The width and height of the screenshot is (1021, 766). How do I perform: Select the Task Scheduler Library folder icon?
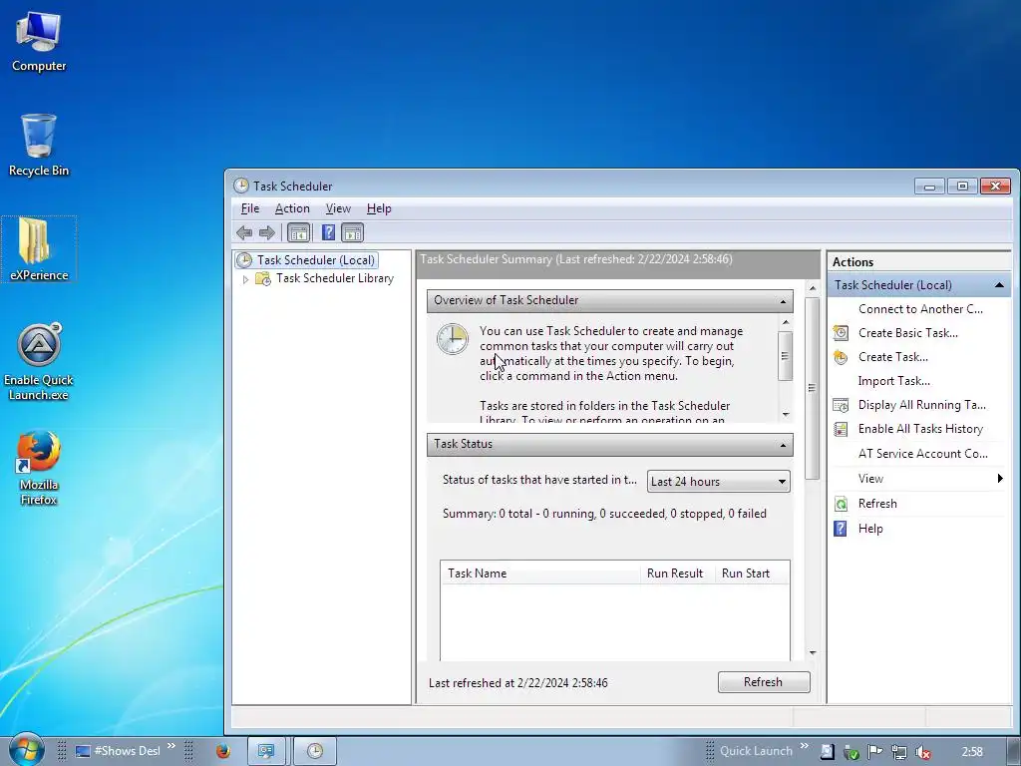click(x=263, y=279)
